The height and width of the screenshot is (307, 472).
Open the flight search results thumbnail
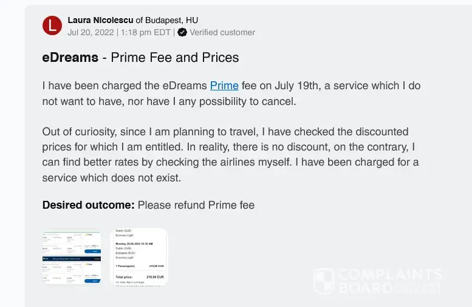click(x=72, y=257)
